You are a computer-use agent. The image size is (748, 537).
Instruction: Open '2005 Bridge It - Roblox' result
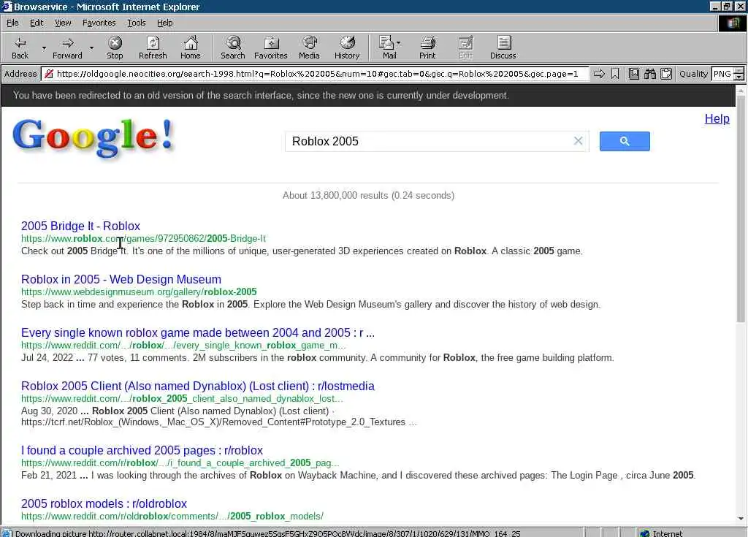point(80,226)
